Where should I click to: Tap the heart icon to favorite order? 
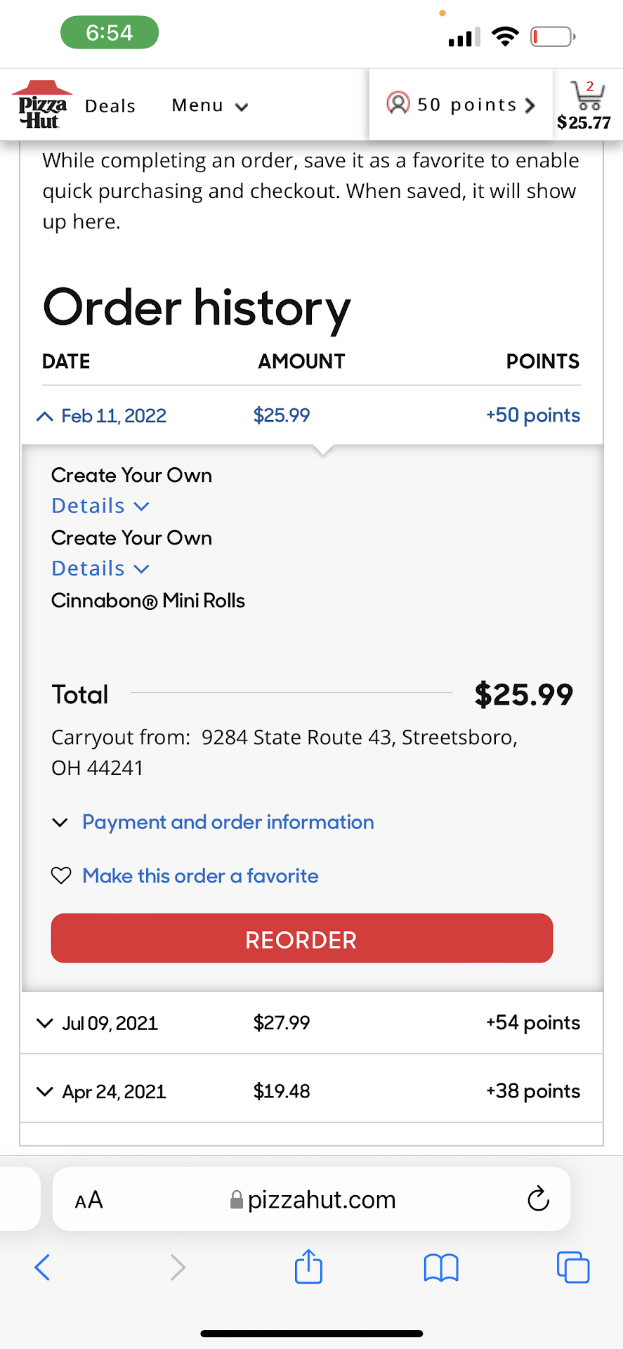(61, 875)
